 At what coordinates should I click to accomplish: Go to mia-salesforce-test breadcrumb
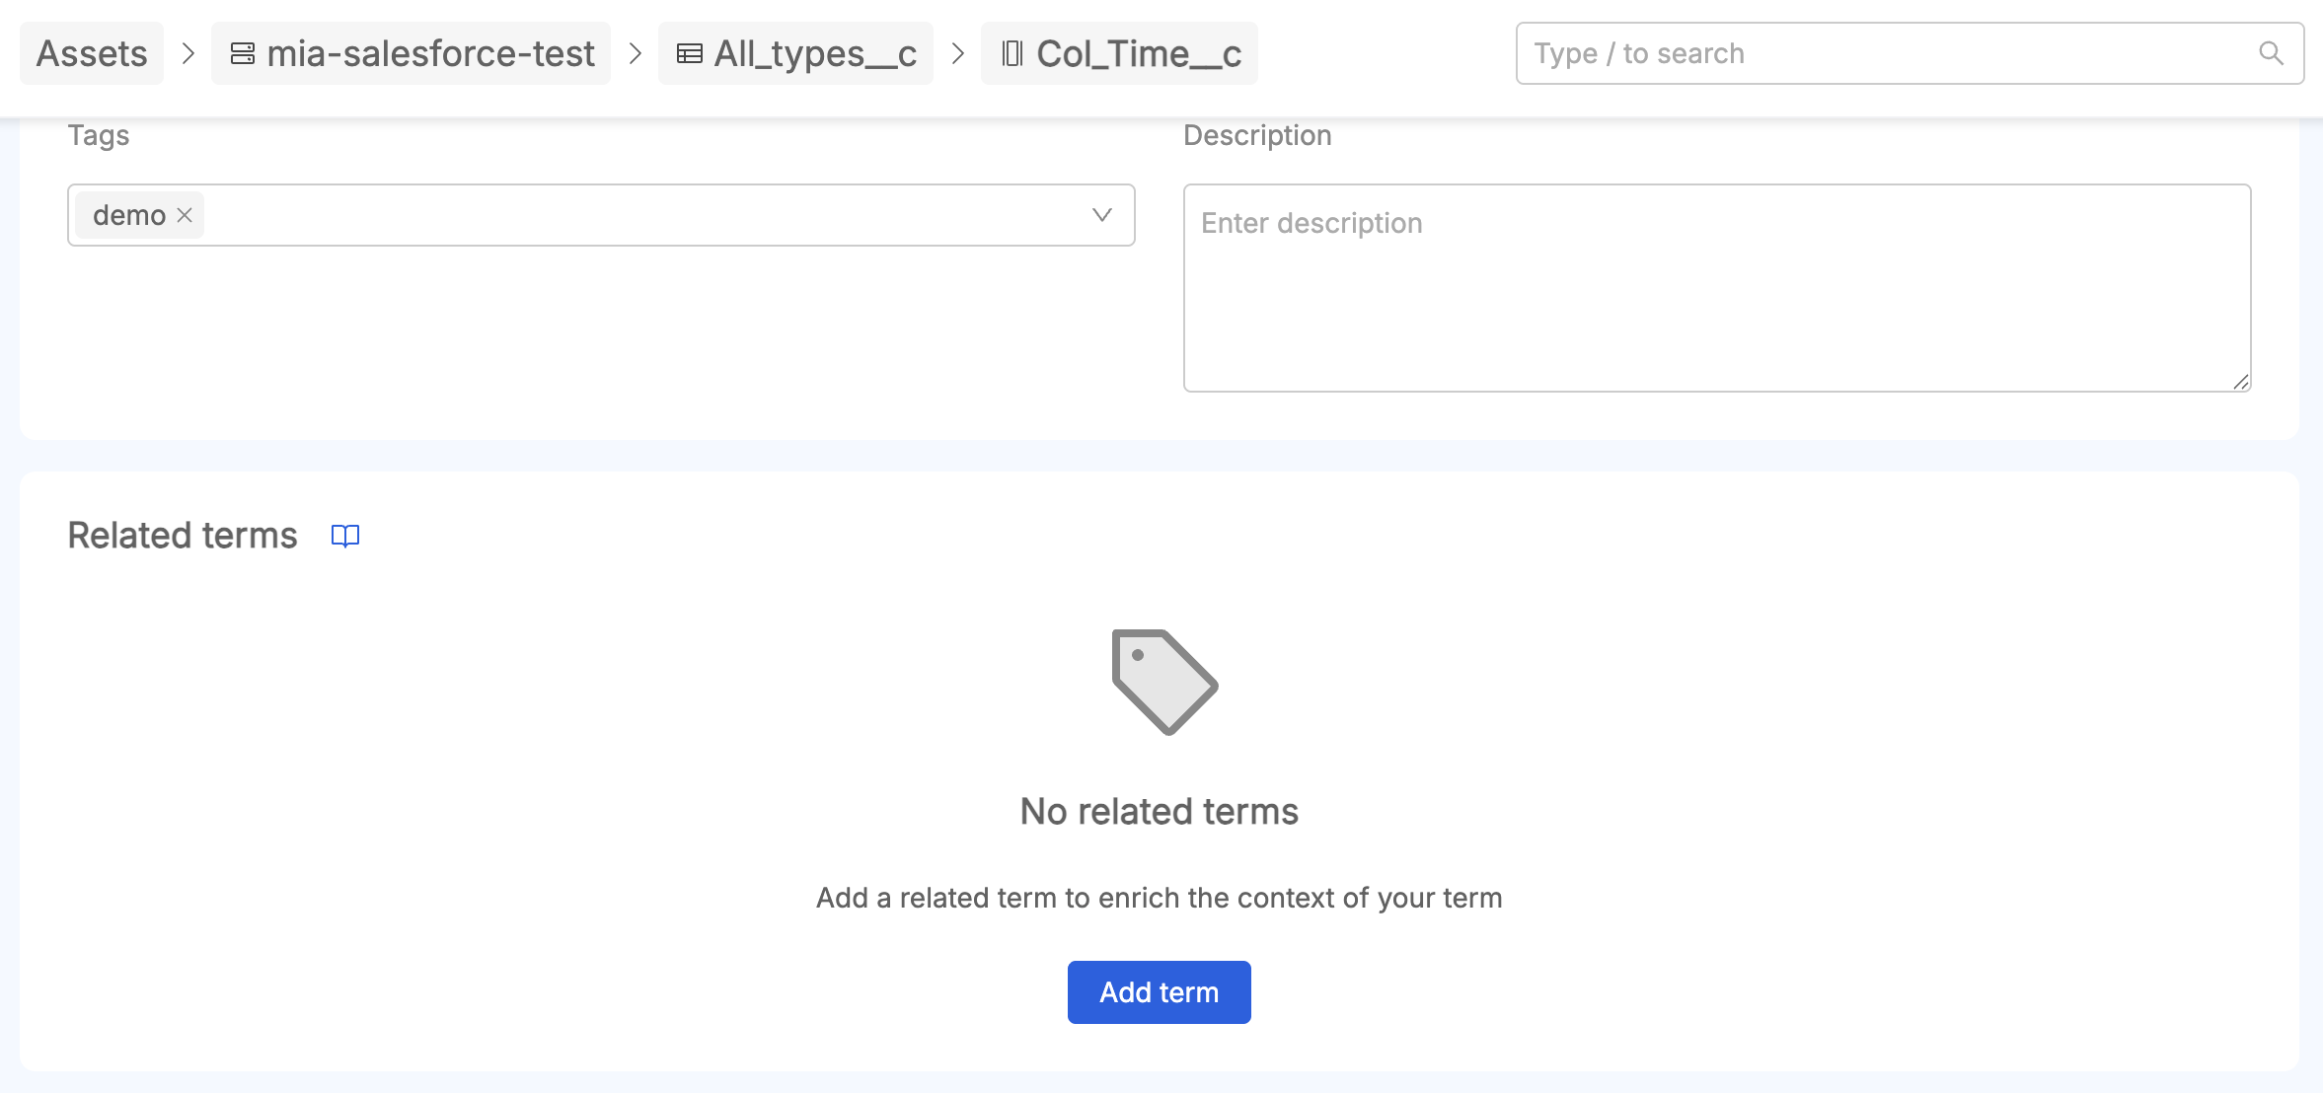click(412, 53)
